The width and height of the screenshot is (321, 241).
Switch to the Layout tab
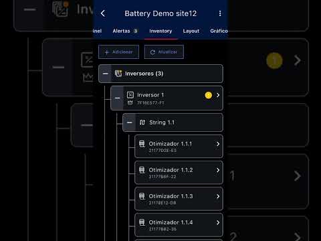tap(191, 31)
